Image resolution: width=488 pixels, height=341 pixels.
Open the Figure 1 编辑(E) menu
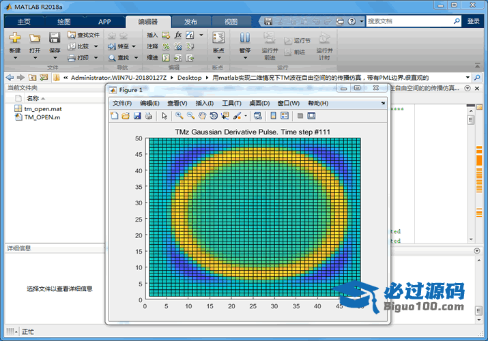pos(149,103)
